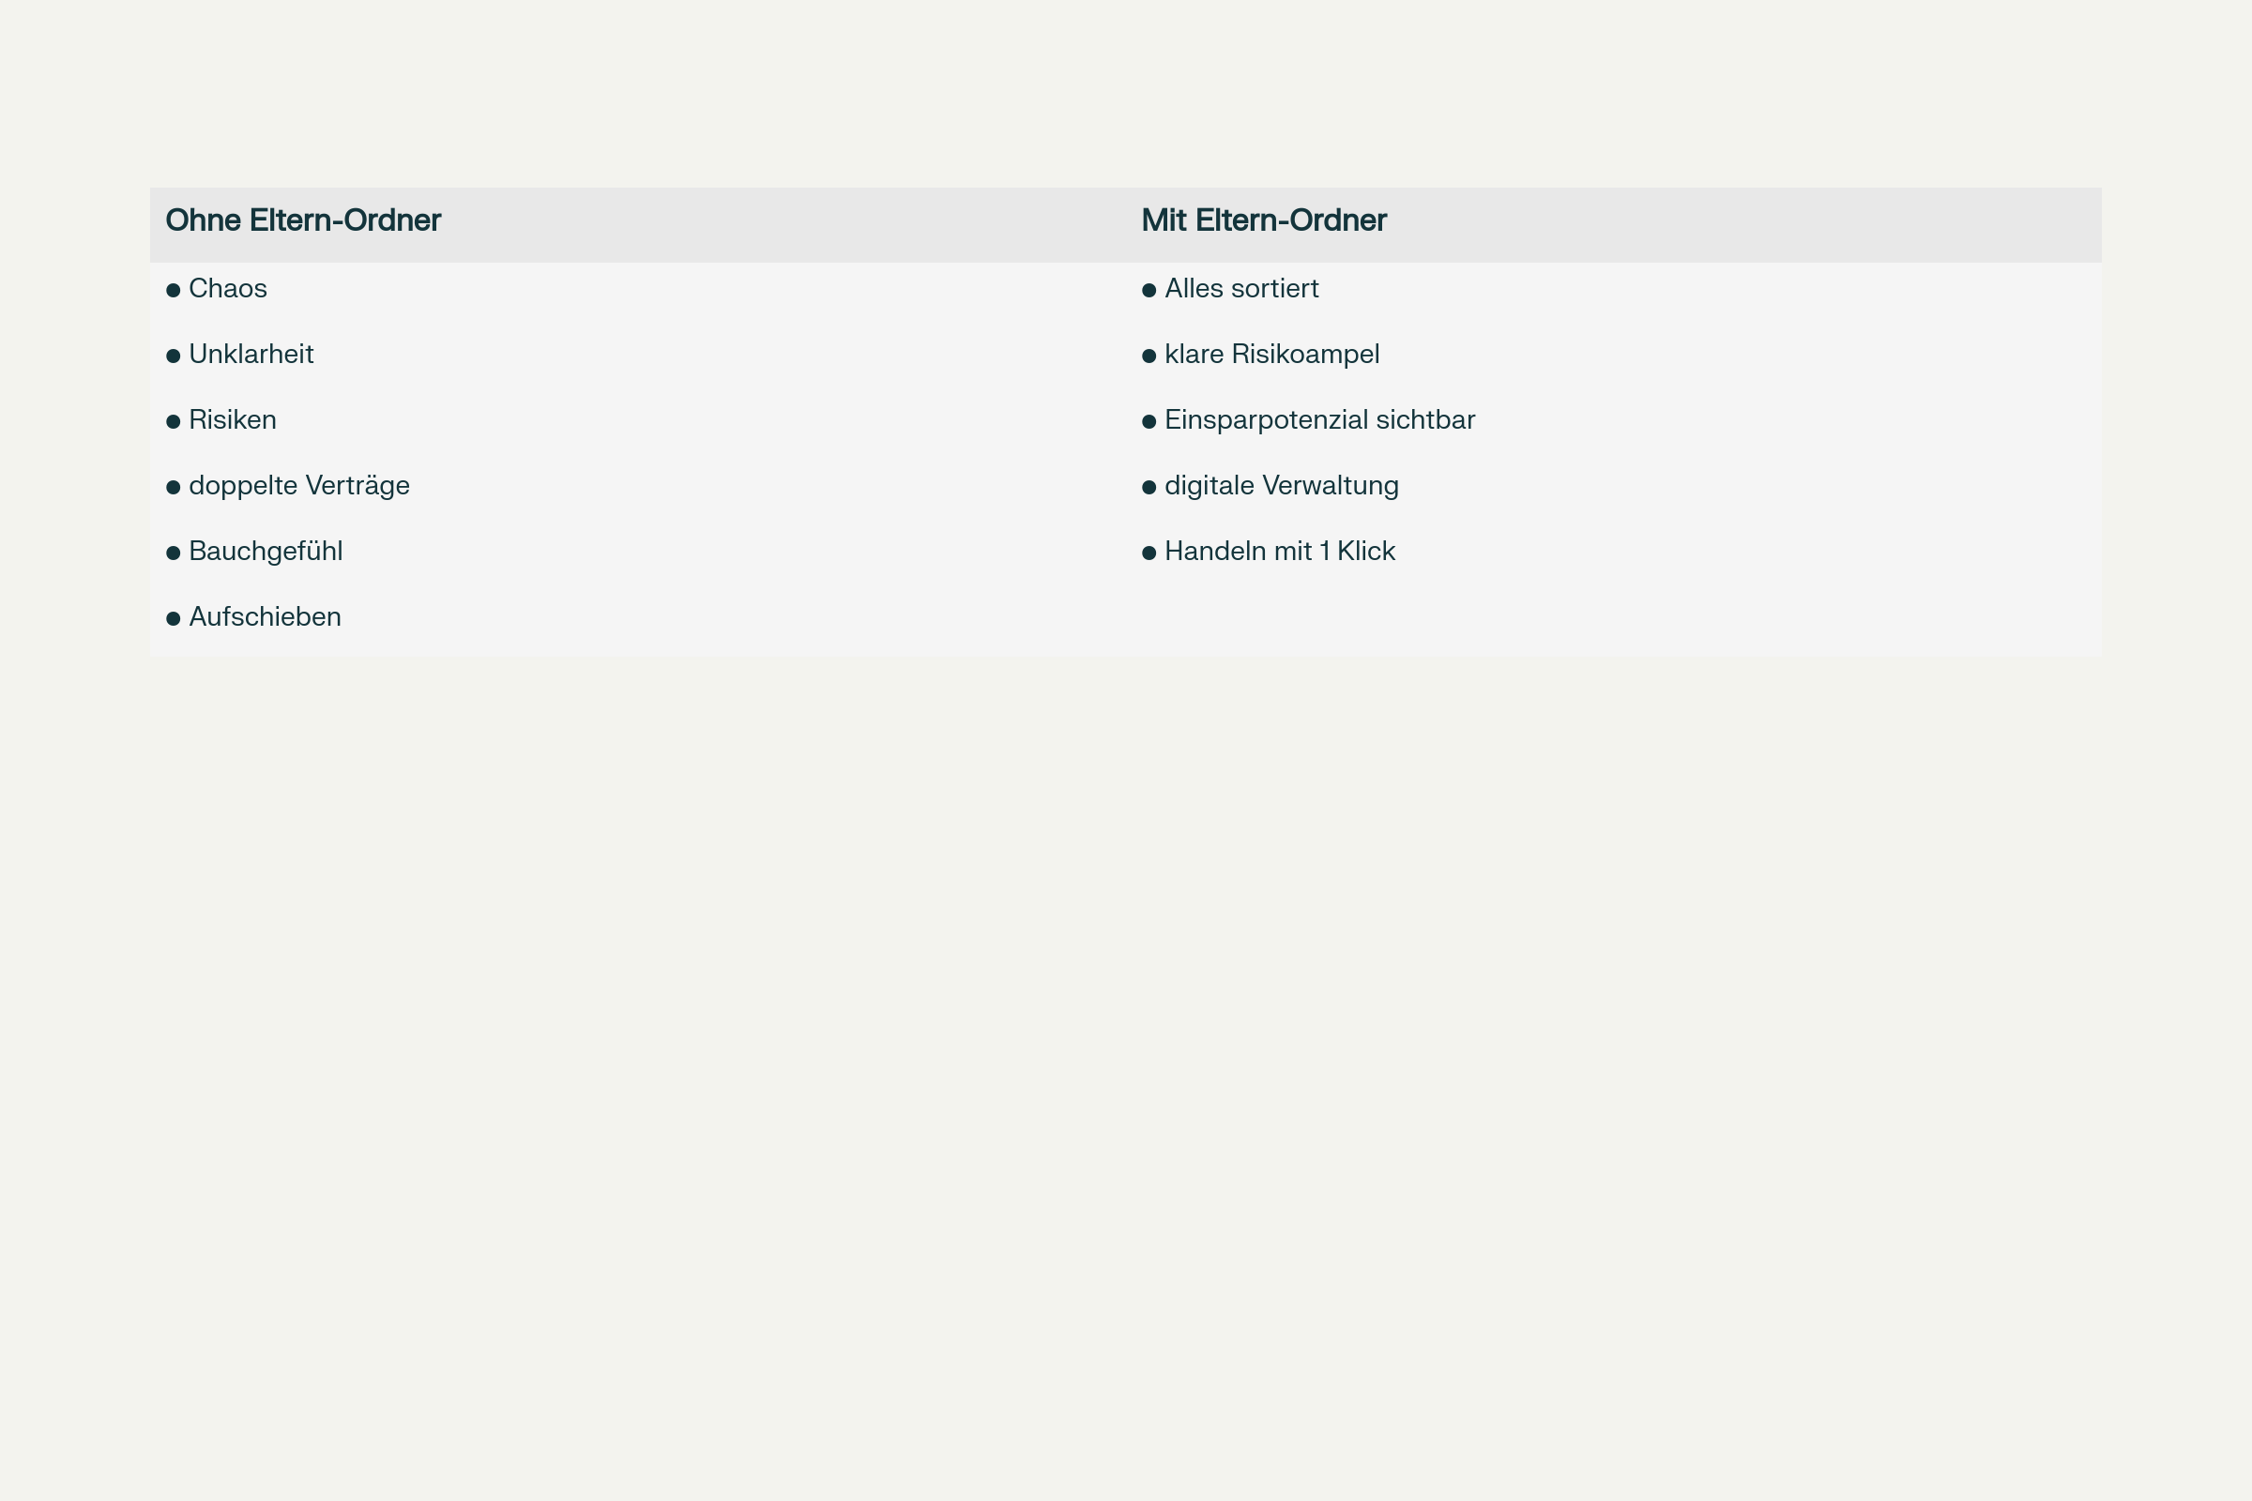
Task: Click the bullet before 'Aufschieben'
Action: 174,619
